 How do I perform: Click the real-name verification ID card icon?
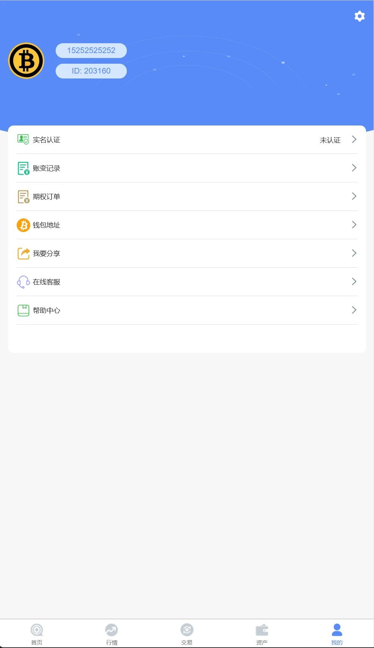tap(23, 140)
